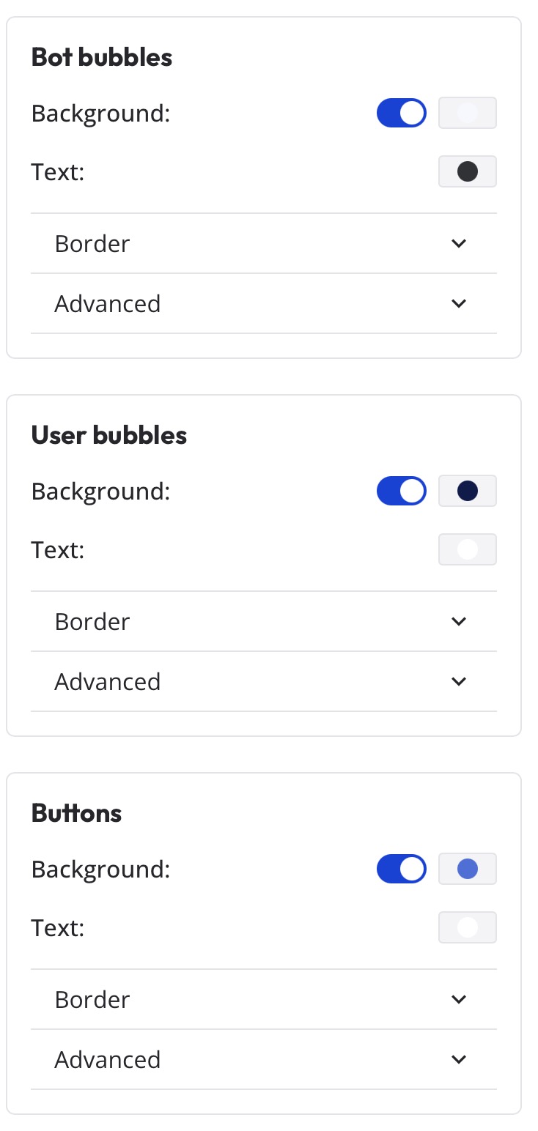Click chevron beside User bubbles Advanced
The height and width of the screenshot is (1131, 538).
459,682
